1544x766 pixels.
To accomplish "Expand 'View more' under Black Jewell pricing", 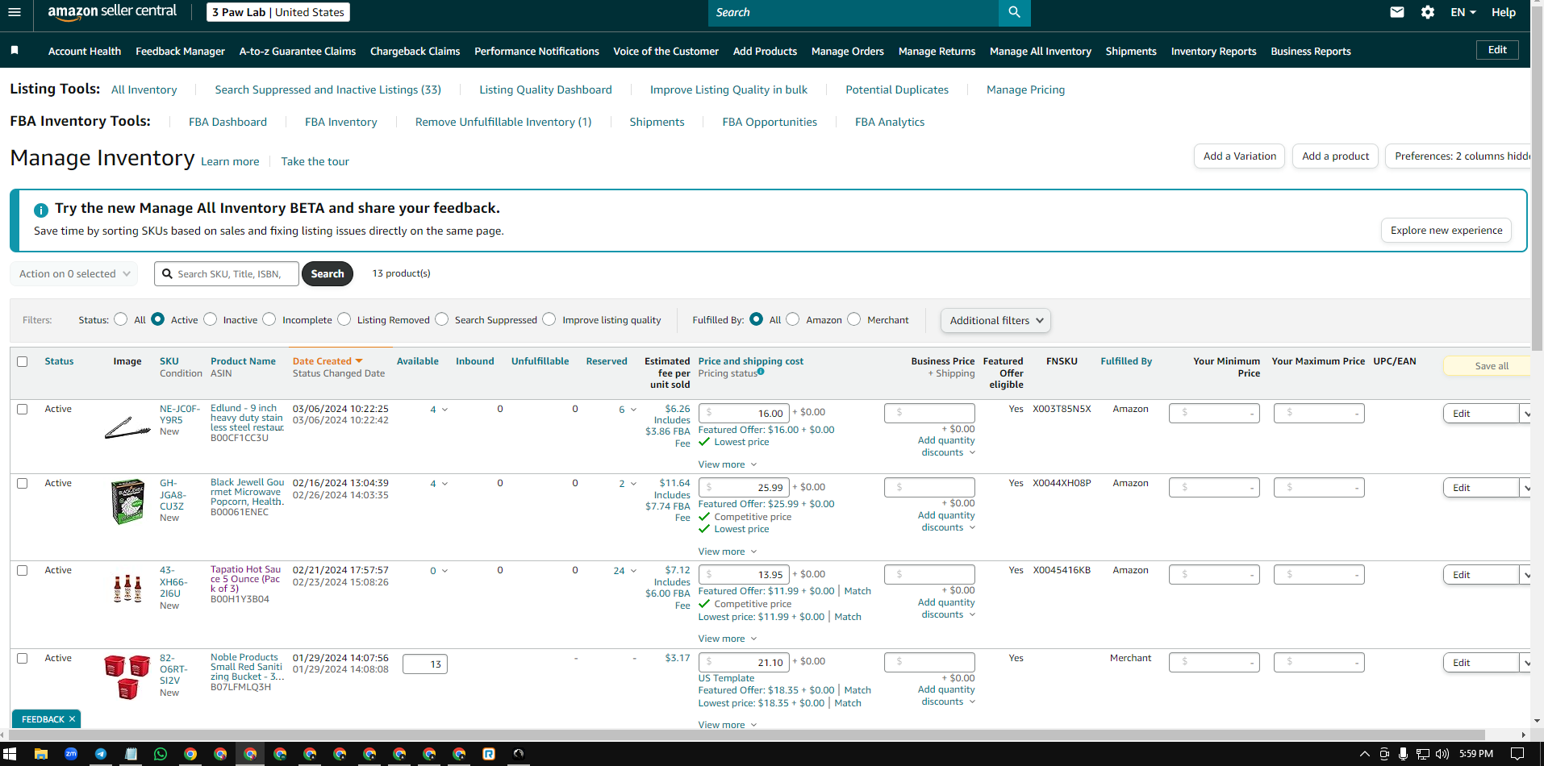I will pos(728,552).
